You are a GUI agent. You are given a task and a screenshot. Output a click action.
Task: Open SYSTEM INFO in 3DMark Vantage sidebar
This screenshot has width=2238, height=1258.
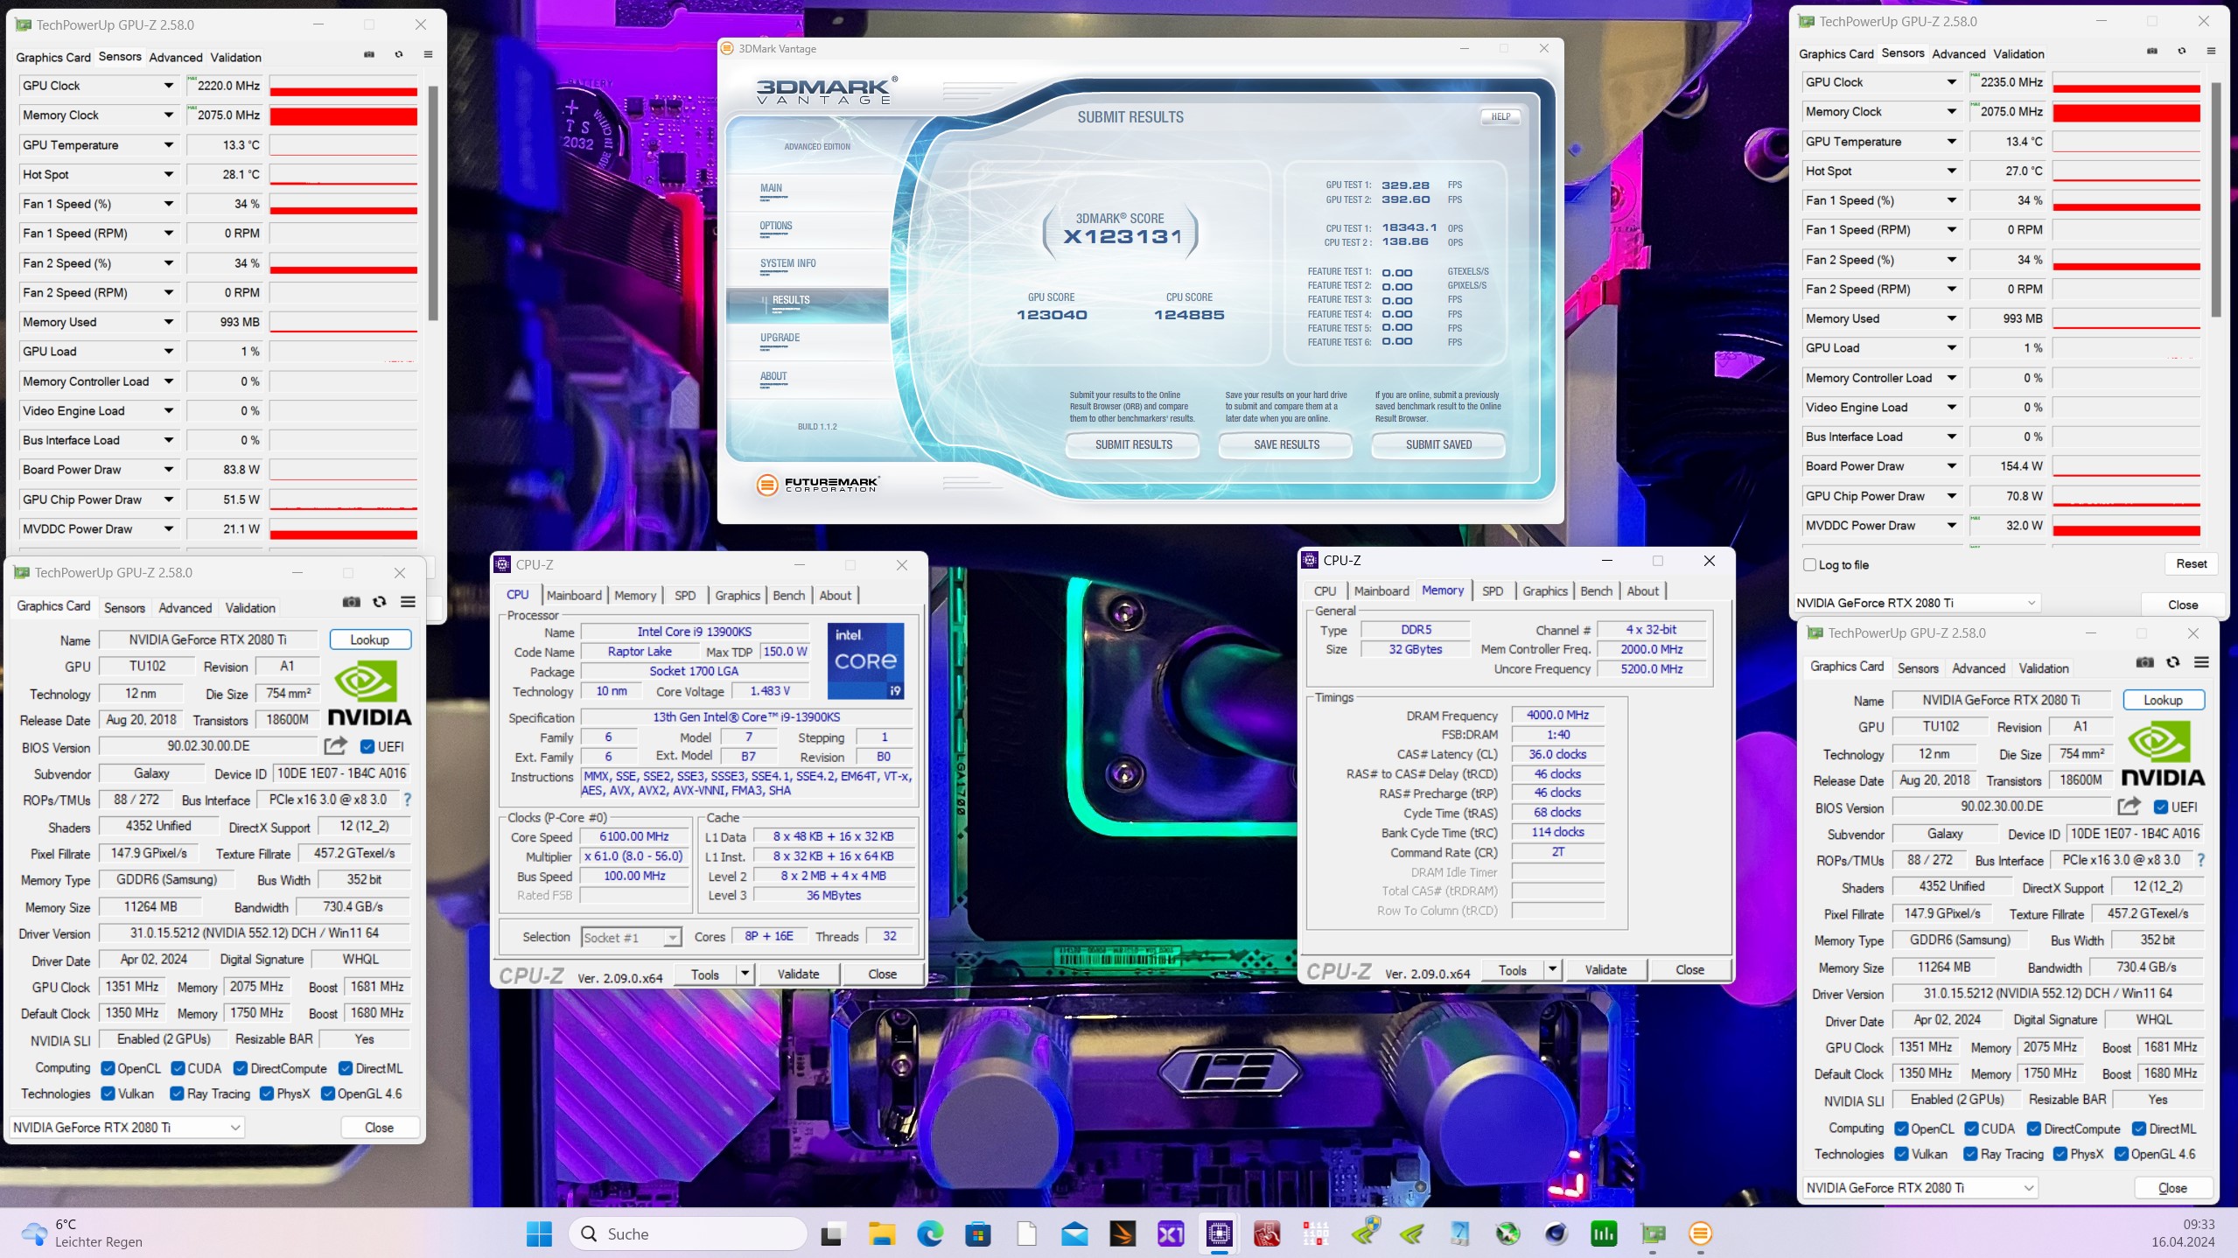787,263
